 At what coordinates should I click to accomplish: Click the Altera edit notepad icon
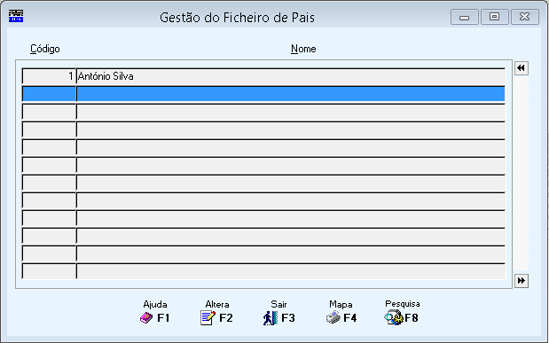pos(208,318)
